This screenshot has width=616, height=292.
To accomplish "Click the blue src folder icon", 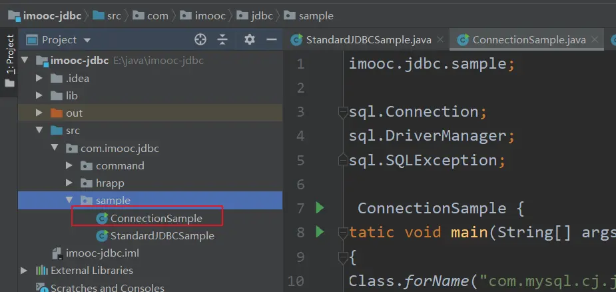I will coord(57,130).
